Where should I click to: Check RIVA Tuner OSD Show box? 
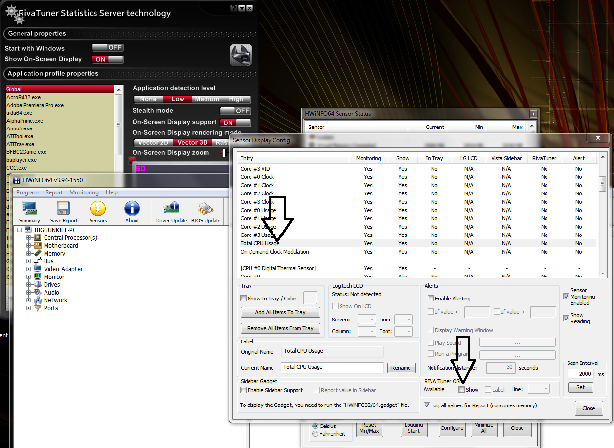[461, 390]
